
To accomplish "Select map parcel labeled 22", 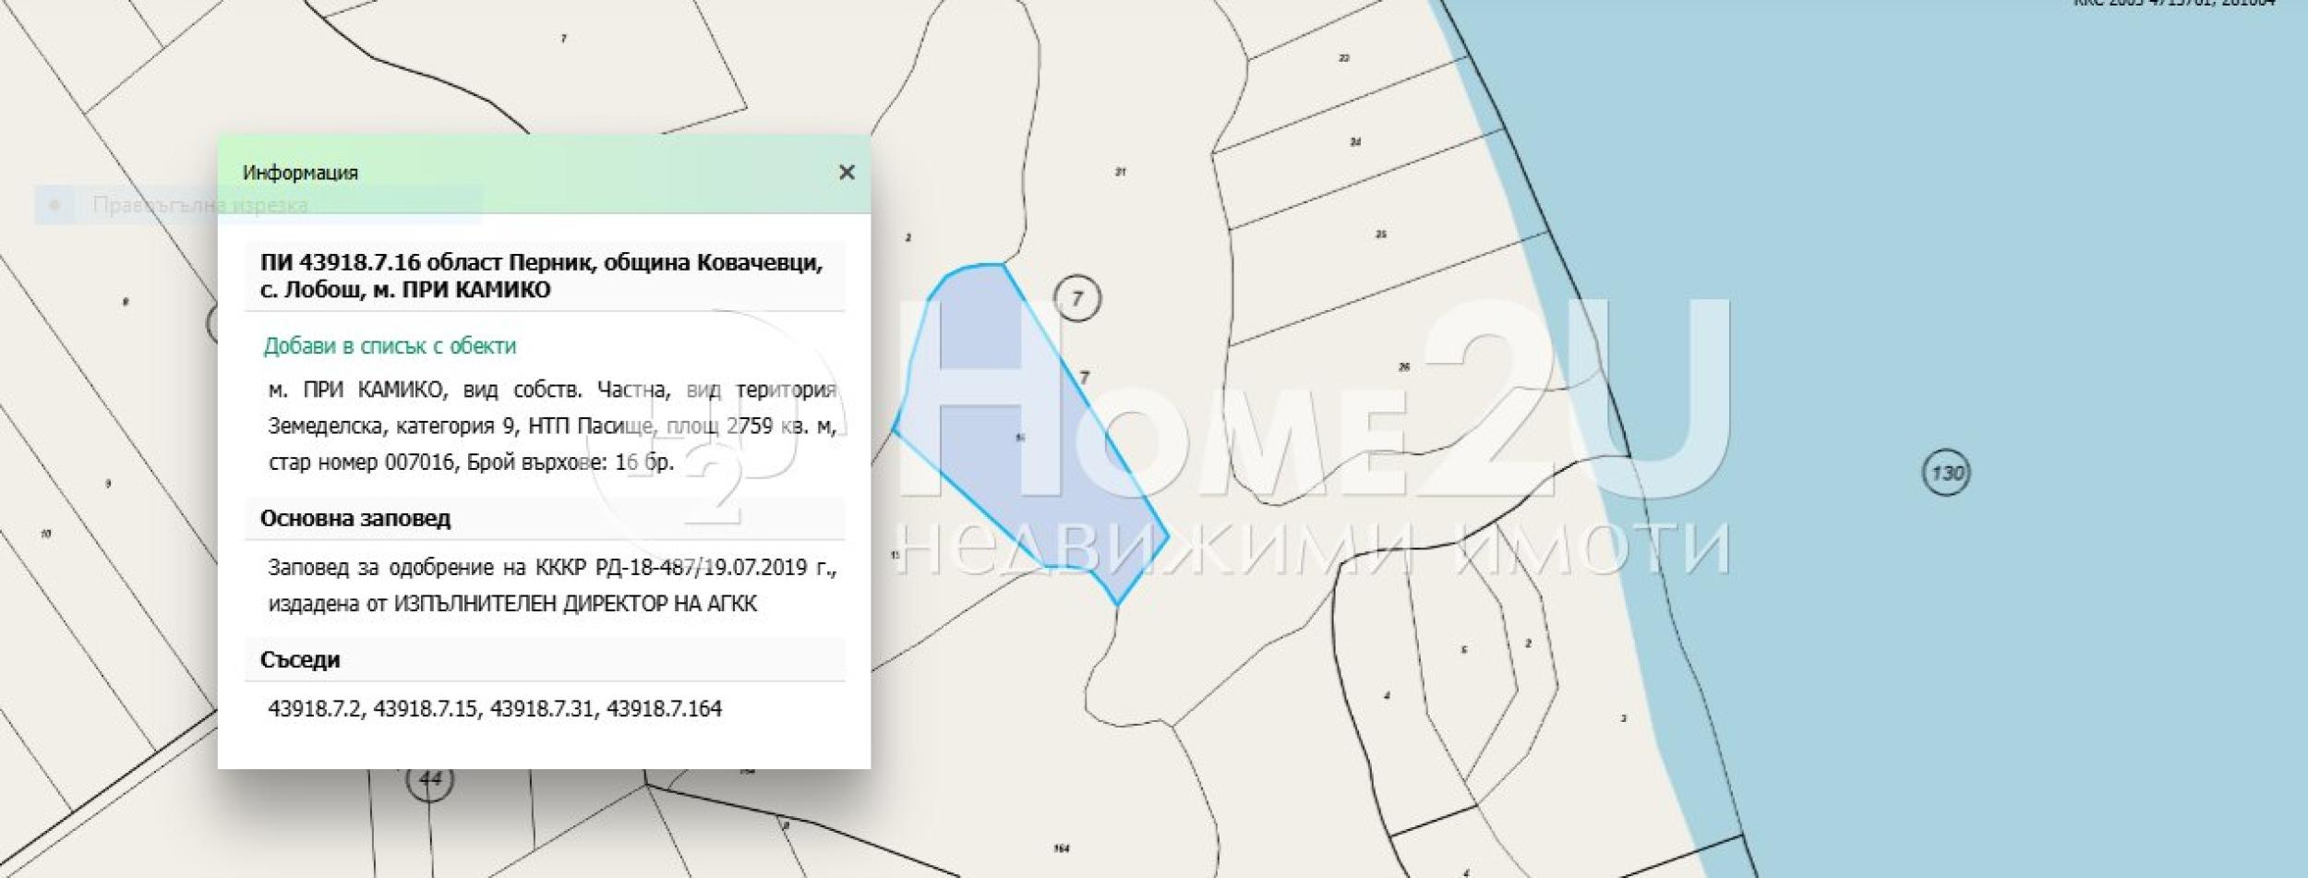I will click(1344, 58).
